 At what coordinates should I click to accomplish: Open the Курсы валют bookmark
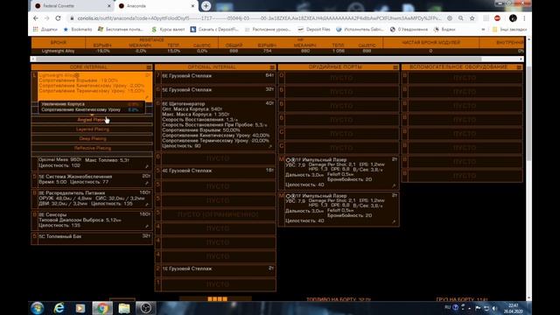tap(168, 29)
